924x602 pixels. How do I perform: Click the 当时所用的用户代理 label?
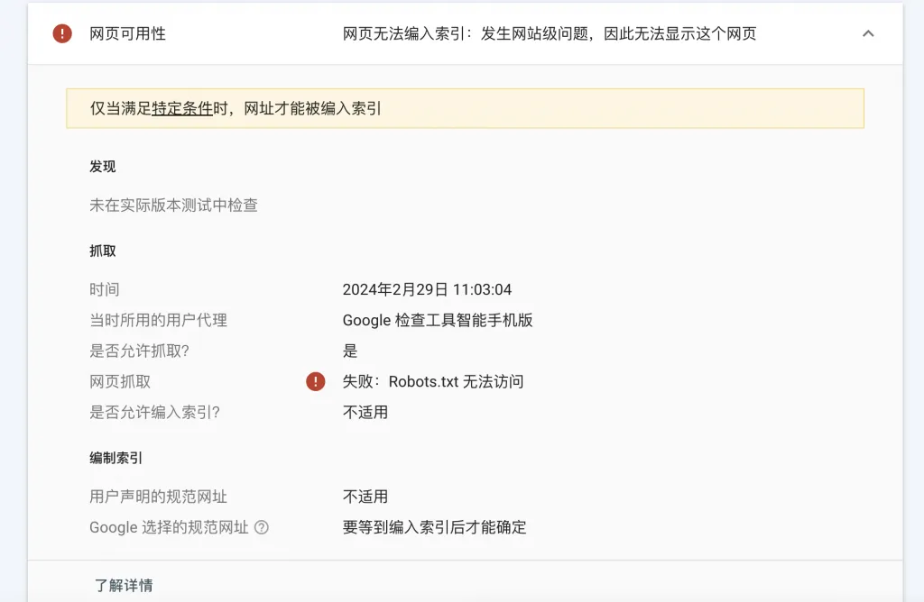(x=158, y=320)
